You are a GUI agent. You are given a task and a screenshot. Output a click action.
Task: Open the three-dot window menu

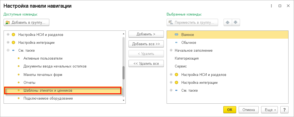271,6
